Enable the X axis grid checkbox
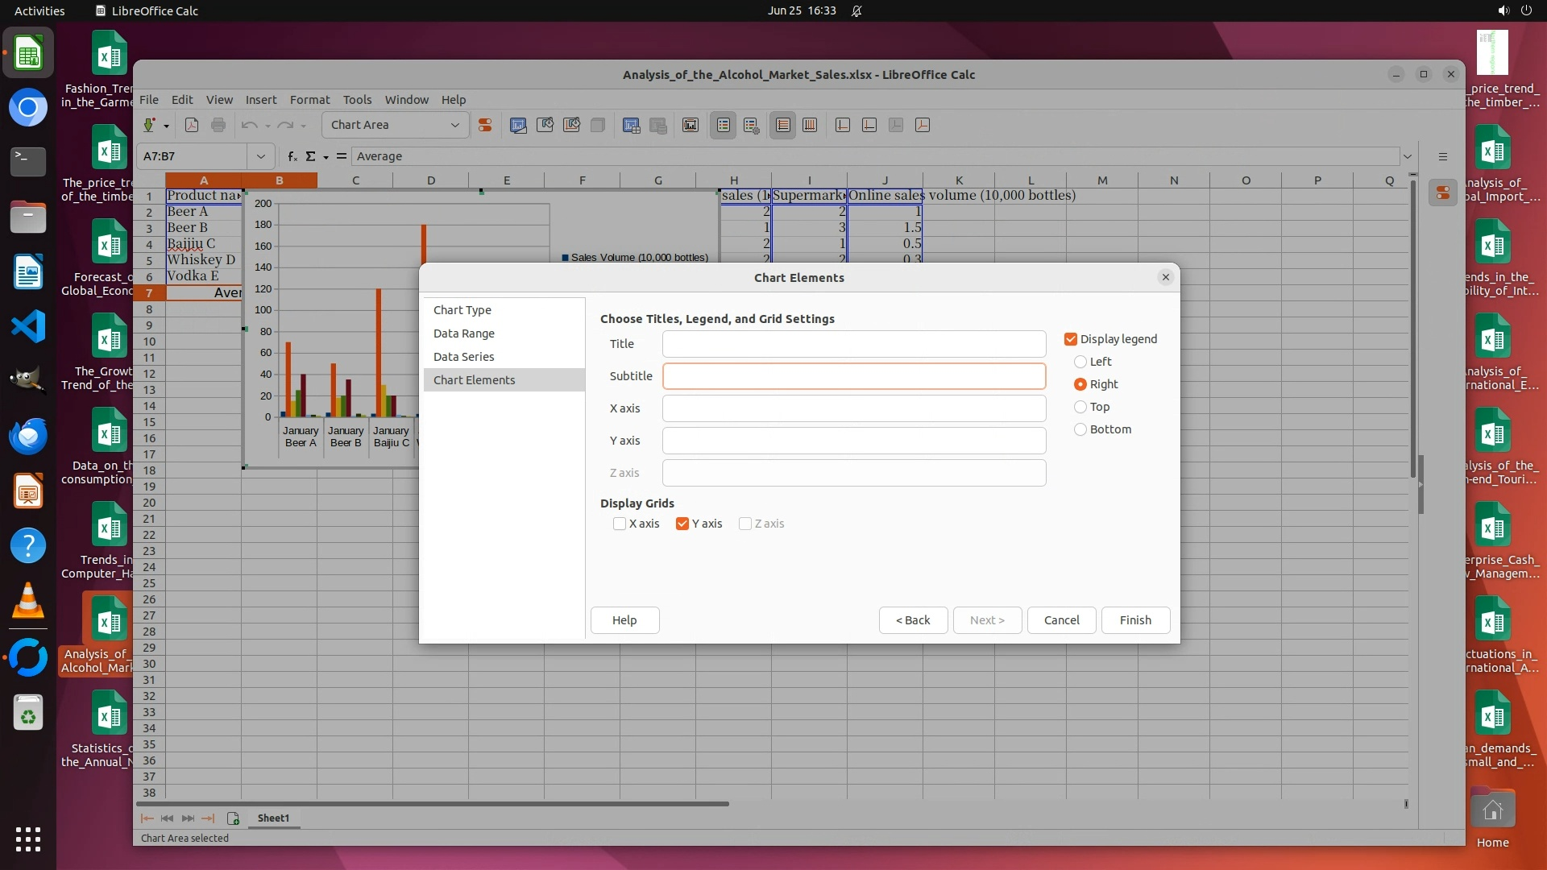This screenshot has width=1547, height=870. click(620, 524)
